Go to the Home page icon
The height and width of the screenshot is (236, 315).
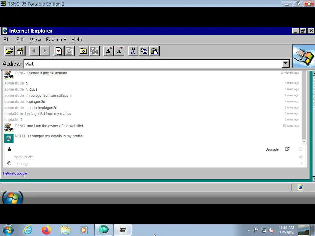coord(20,51)
